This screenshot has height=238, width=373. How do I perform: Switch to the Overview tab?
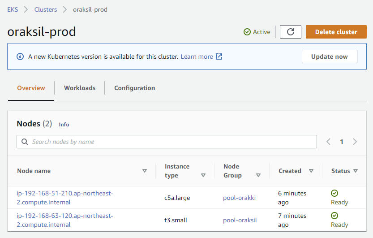click(x=31, y=88)
